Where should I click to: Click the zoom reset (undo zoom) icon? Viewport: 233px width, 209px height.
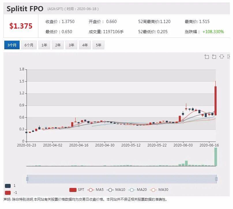click(214, 57)
